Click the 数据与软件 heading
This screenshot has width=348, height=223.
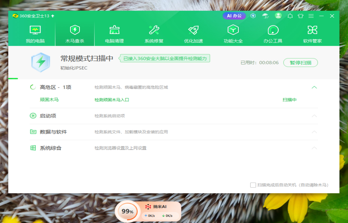click(x=53, y=132)
